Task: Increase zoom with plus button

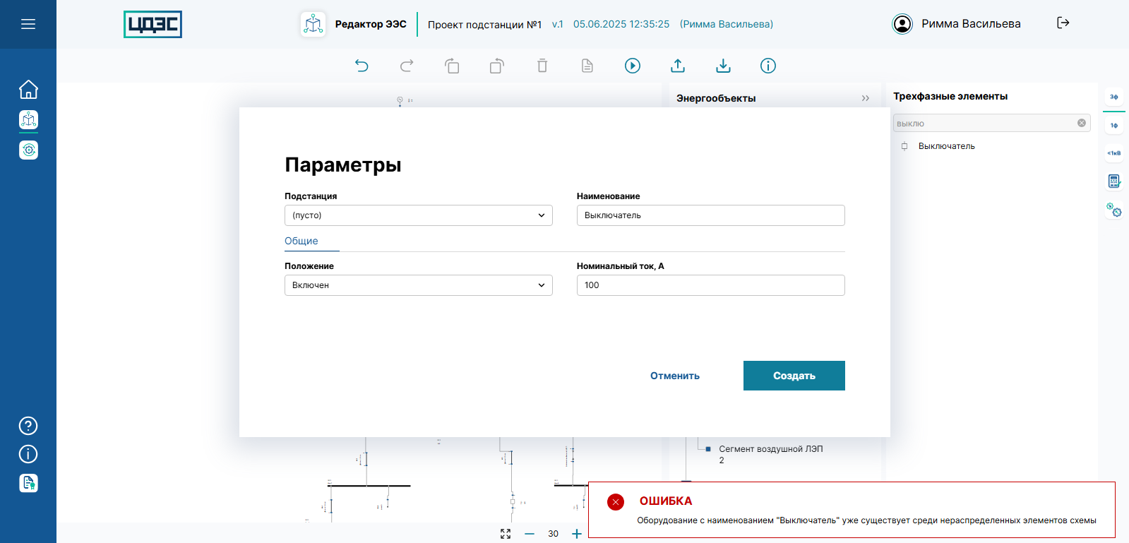Action: click(577, 534)
